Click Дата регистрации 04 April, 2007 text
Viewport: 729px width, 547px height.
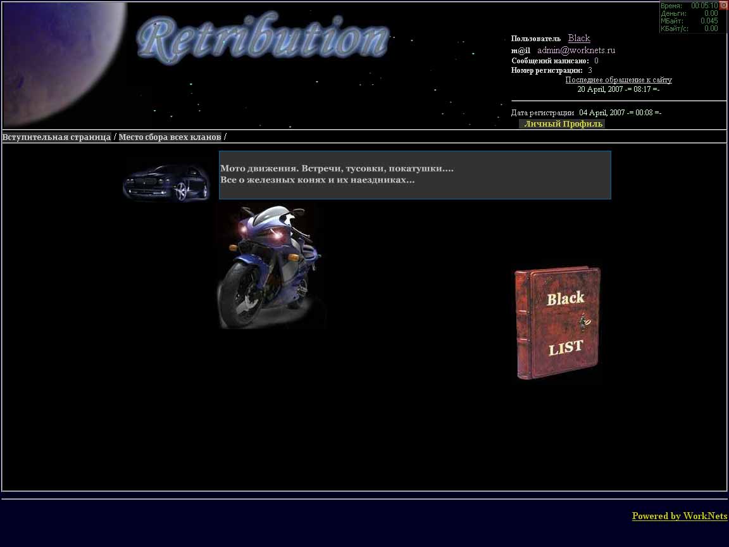[x=586, y=113]
